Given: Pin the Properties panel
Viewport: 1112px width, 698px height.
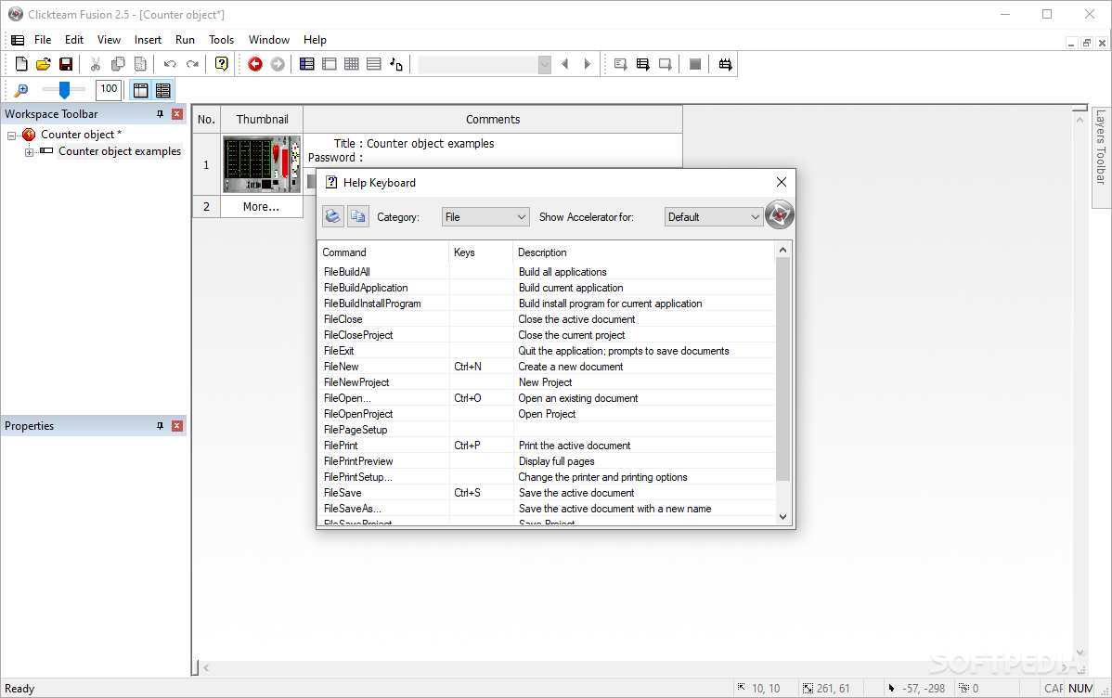Looking at the screenshot, I should 161,426.
